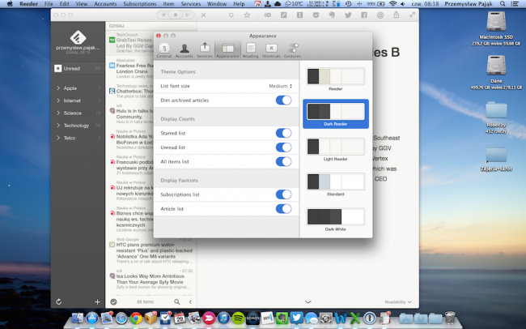Share article on Facebook
This screenshot has width=526, height=329.
[364, 15]
